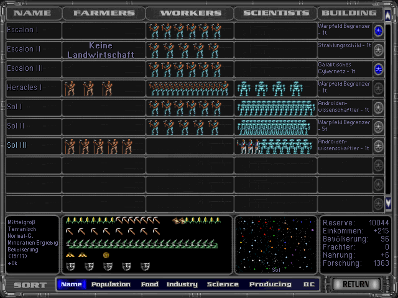Open the build queue for Sol II

pyautogui.click(x=344, y=127)
